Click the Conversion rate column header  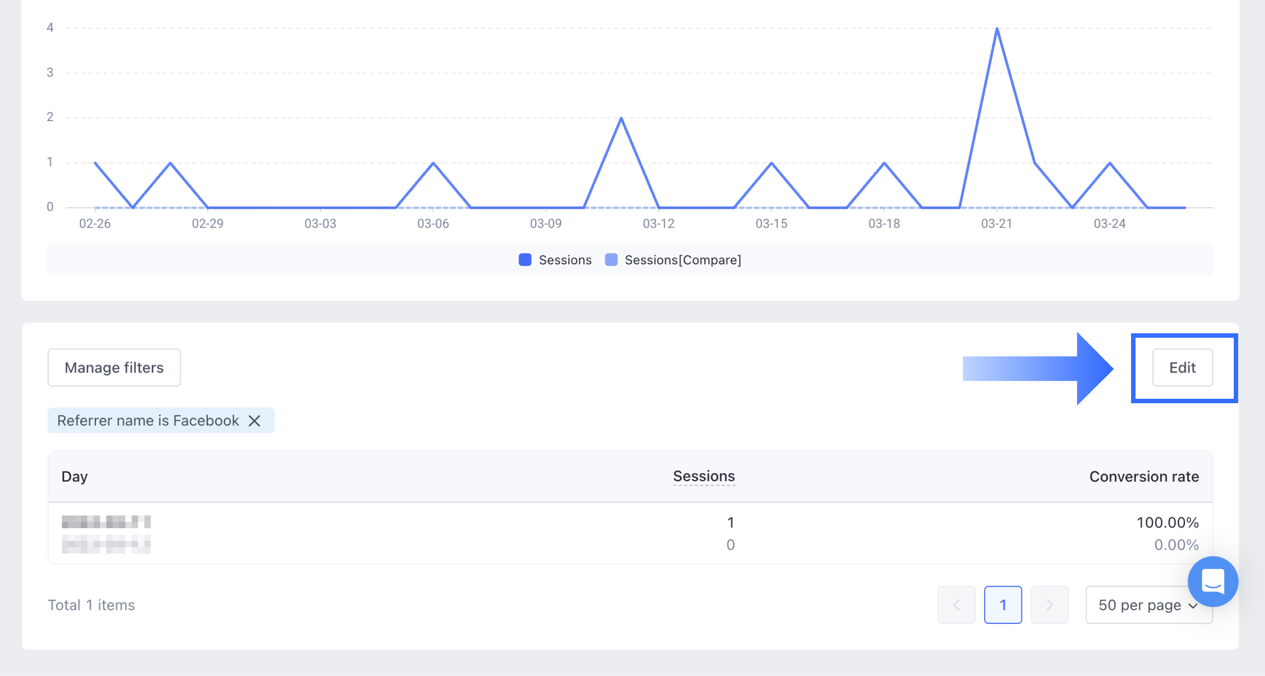pos(1143,477)
